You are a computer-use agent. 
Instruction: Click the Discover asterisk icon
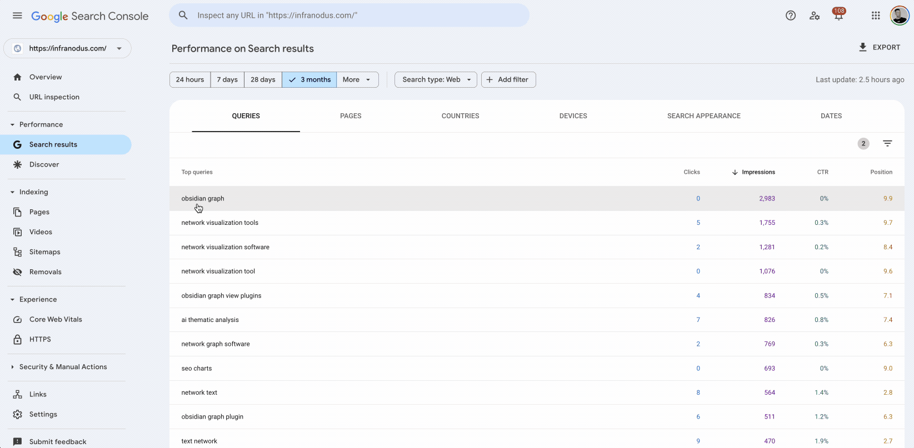click(x=17, y=164)
